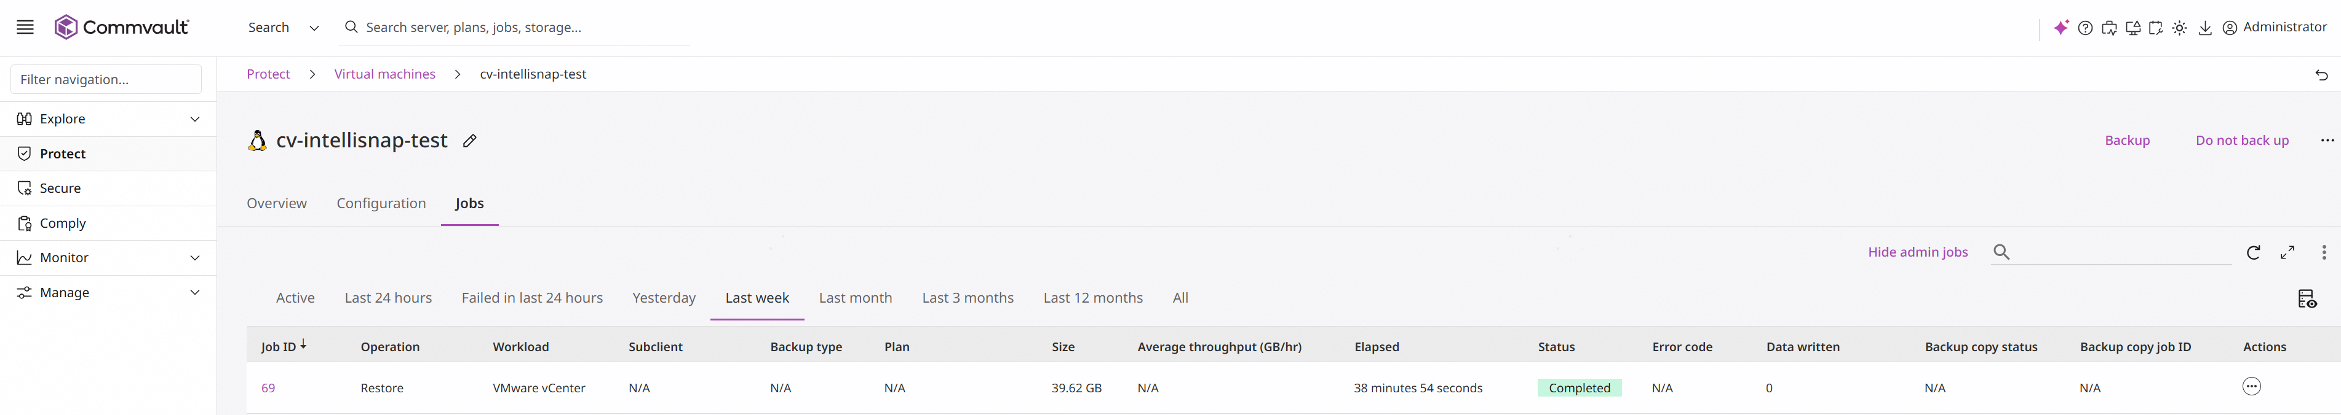The image size is (2341, 415).
Task: Open the Search type dropdown
Action: [x=284, y=27]
